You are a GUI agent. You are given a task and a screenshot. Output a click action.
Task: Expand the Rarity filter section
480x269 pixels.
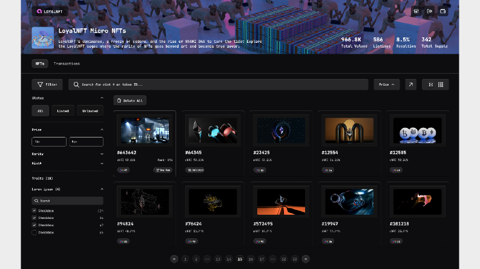(x=102, y=154)
